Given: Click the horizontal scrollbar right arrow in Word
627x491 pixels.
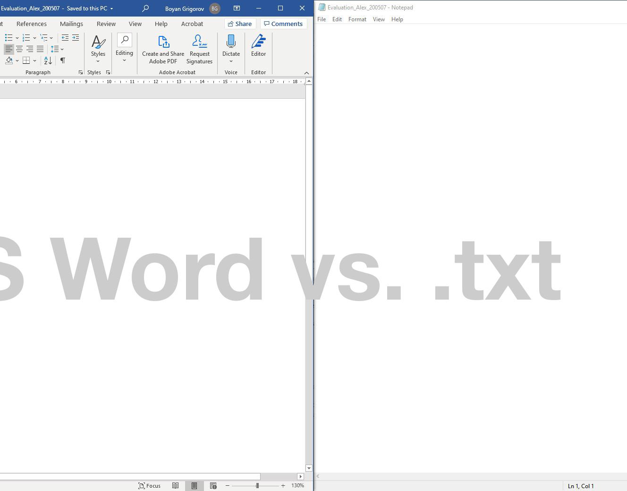Looking at the screenshot, I should [300, 476].
